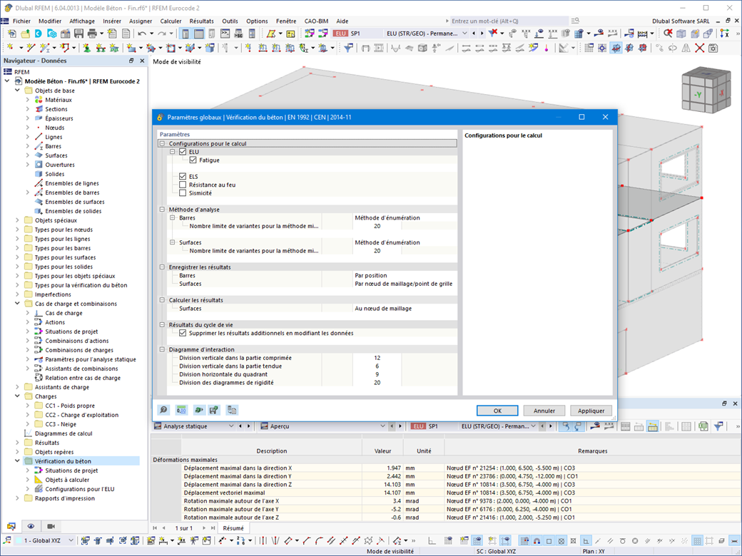Toggle the tables panel icon in toolbar
The height and width of the screenshot is (556, 742).
click(199, 34)
